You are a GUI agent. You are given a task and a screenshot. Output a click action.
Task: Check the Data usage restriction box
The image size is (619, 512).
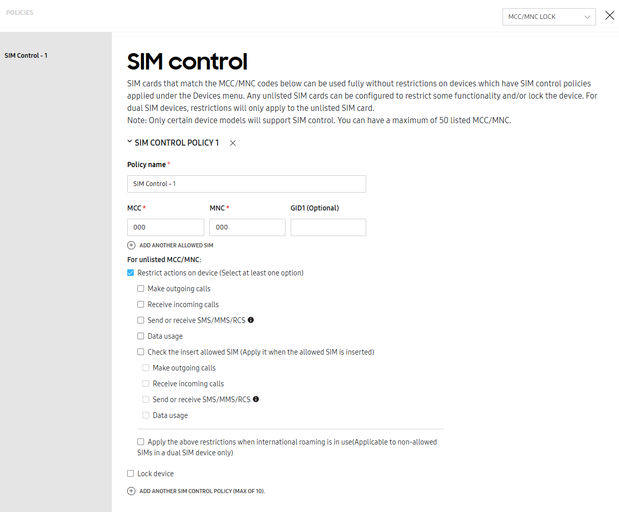point(141,336)
